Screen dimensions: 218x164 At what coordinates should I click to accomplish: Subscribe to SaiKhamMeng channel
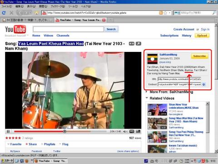point(199,56)
